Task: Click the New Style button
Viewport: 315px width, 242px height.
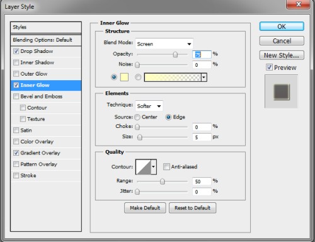Action: coord(282,55)
